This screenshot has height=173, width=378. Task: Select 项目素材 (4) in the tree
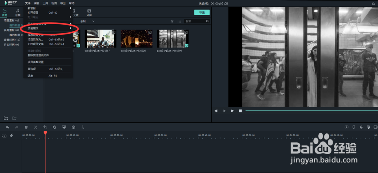pyautogui.click(x=12, y=20)
